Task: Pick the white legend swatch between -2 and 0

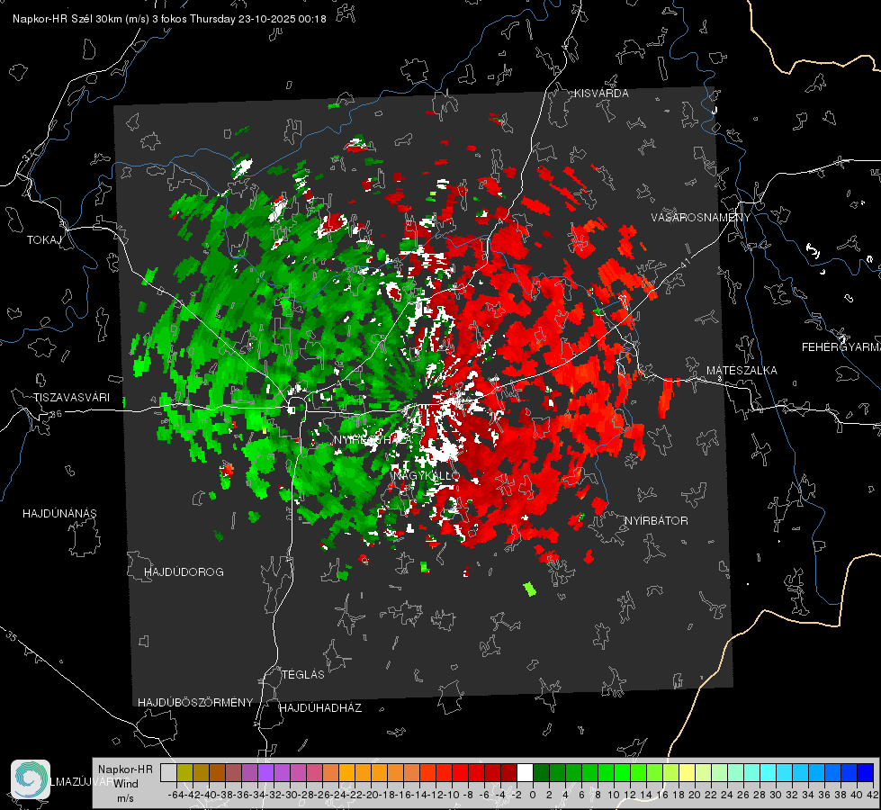Action: point(525,772)
